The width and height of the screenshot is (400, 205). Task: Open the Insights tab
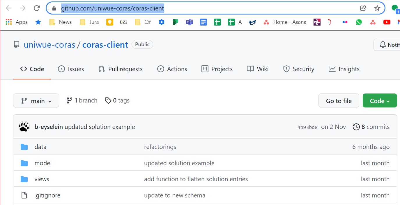[x=344, y=69]
